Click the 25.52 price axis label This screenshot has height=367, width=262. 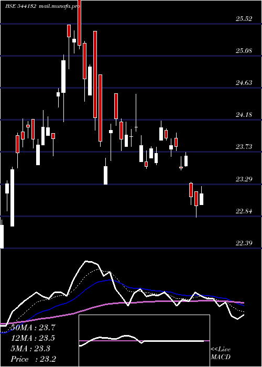click(x=244, y=19)
